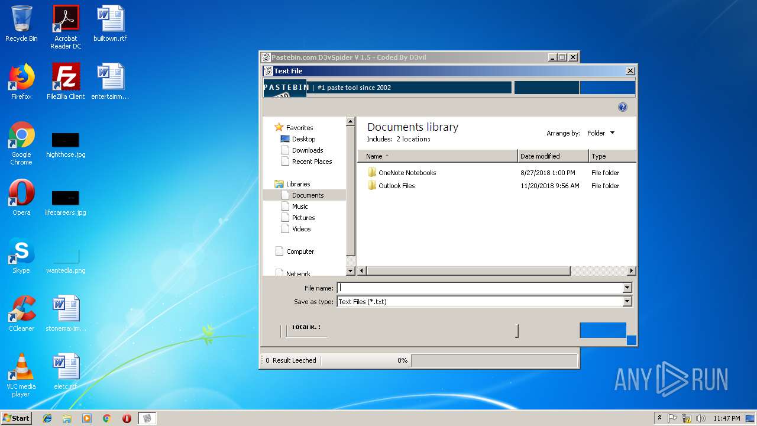Screen dimensions: 757x426
Task: Launch the Firefox desktop shortcut
Action: 21,82
